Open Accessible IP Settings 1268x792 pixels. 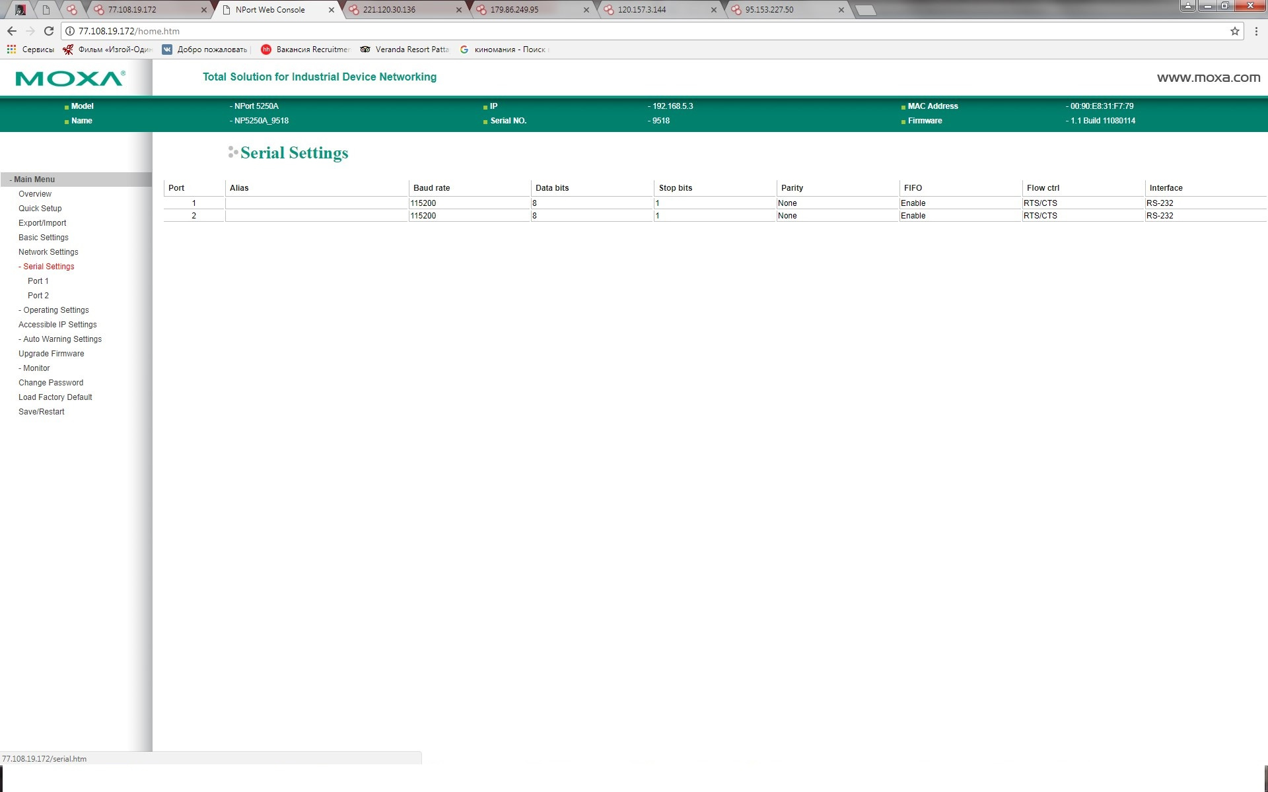click(x=57, y=325)
